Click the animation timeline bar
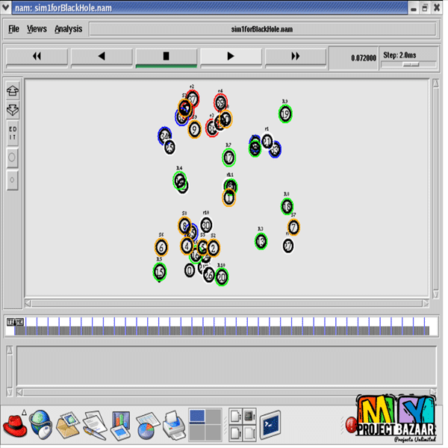 tap(224, 326)
